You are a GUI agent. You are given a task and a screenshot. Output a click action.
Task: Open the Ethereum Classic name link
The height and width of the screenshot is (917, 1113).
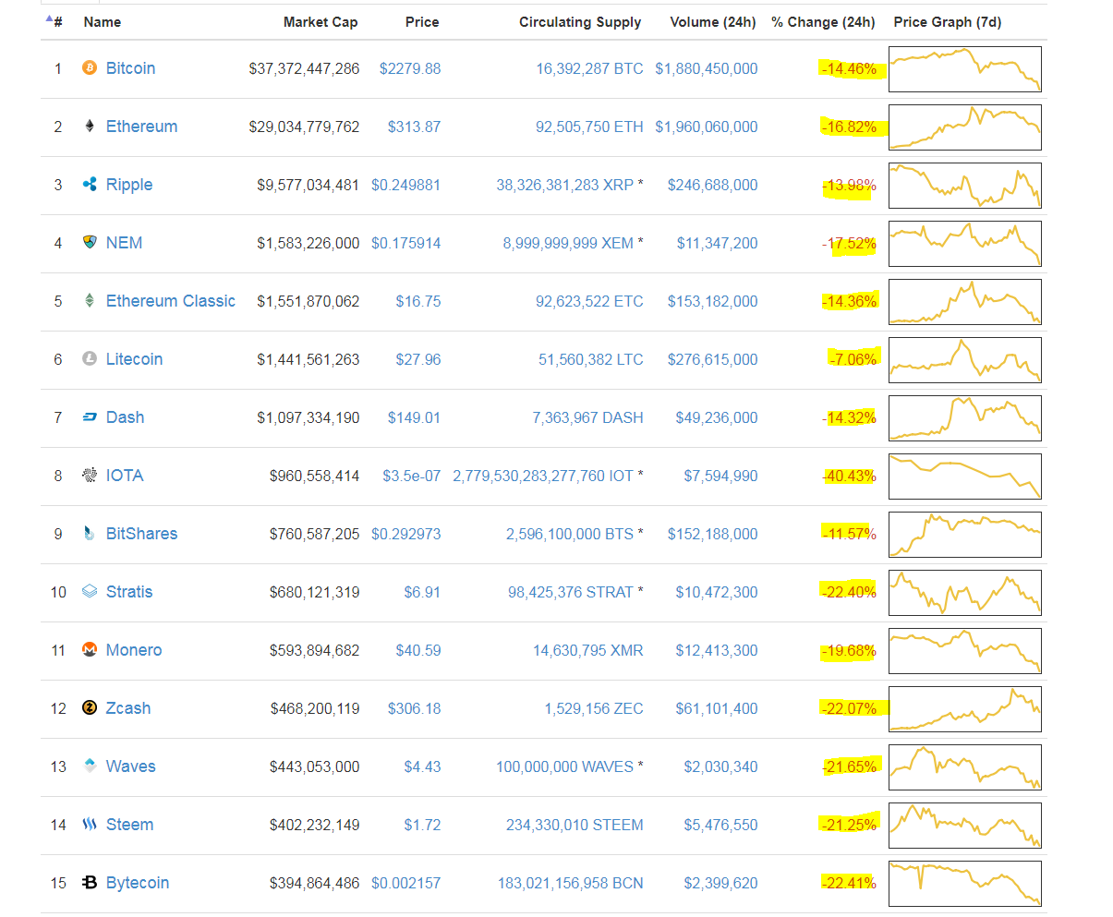point(171,301)
